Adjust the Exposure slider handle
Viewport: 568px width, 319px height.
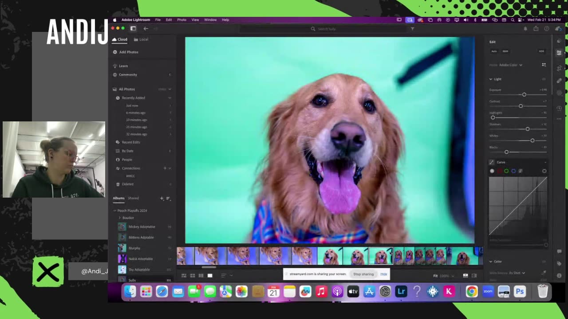pyautogui.click(x=524, y=95)
